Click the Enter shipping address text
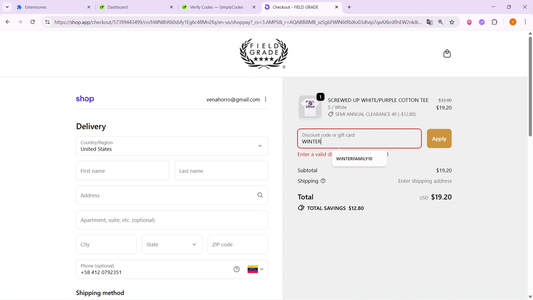The image size is (533, 300). click(425, 181)
